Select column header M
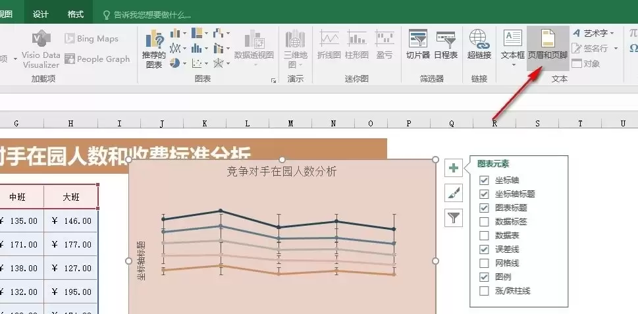The width and height of the screenshot is (638, 314). point(290,123)
